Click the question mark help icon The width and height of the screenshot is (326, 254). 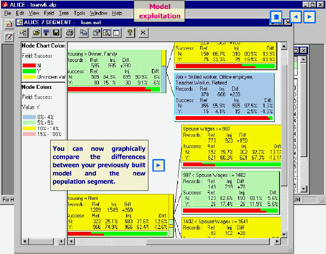130,33
